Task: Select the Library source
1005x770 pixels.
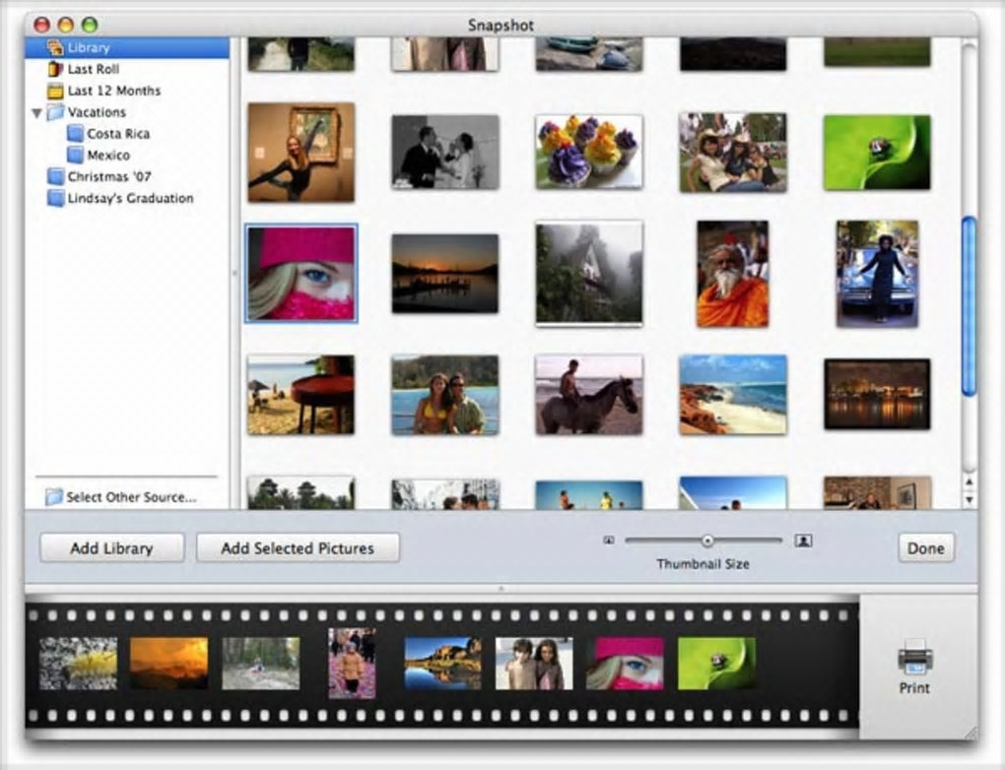Action: [x=127, y=48]
